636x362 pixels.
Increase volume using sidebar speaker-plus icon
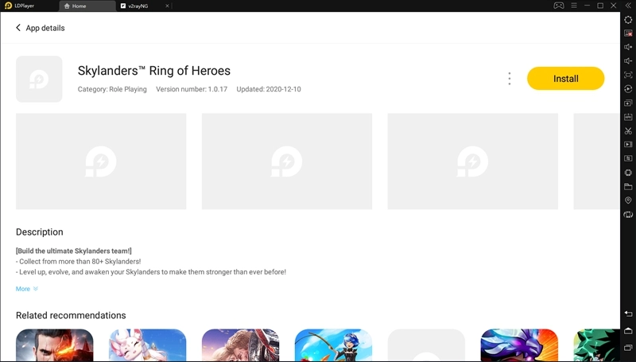(x=628, y=47)
